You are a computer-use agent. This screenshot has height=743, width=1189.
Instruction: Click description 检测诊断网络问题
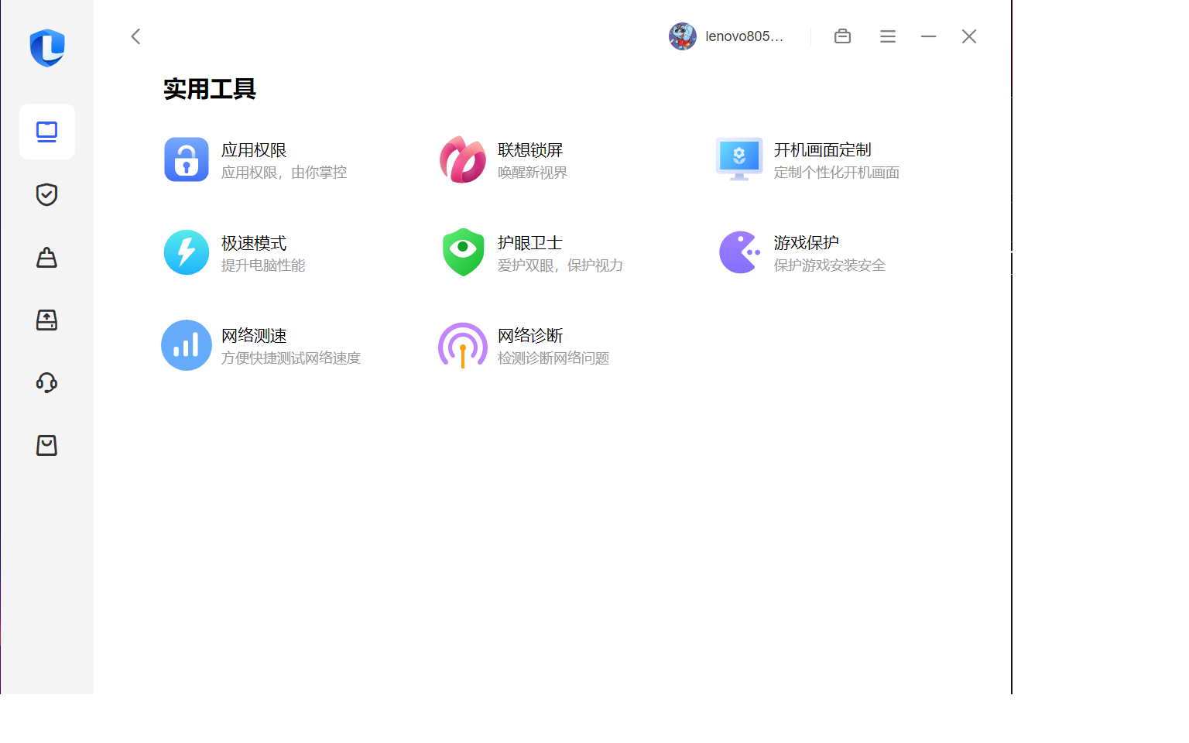pos(553,358)
